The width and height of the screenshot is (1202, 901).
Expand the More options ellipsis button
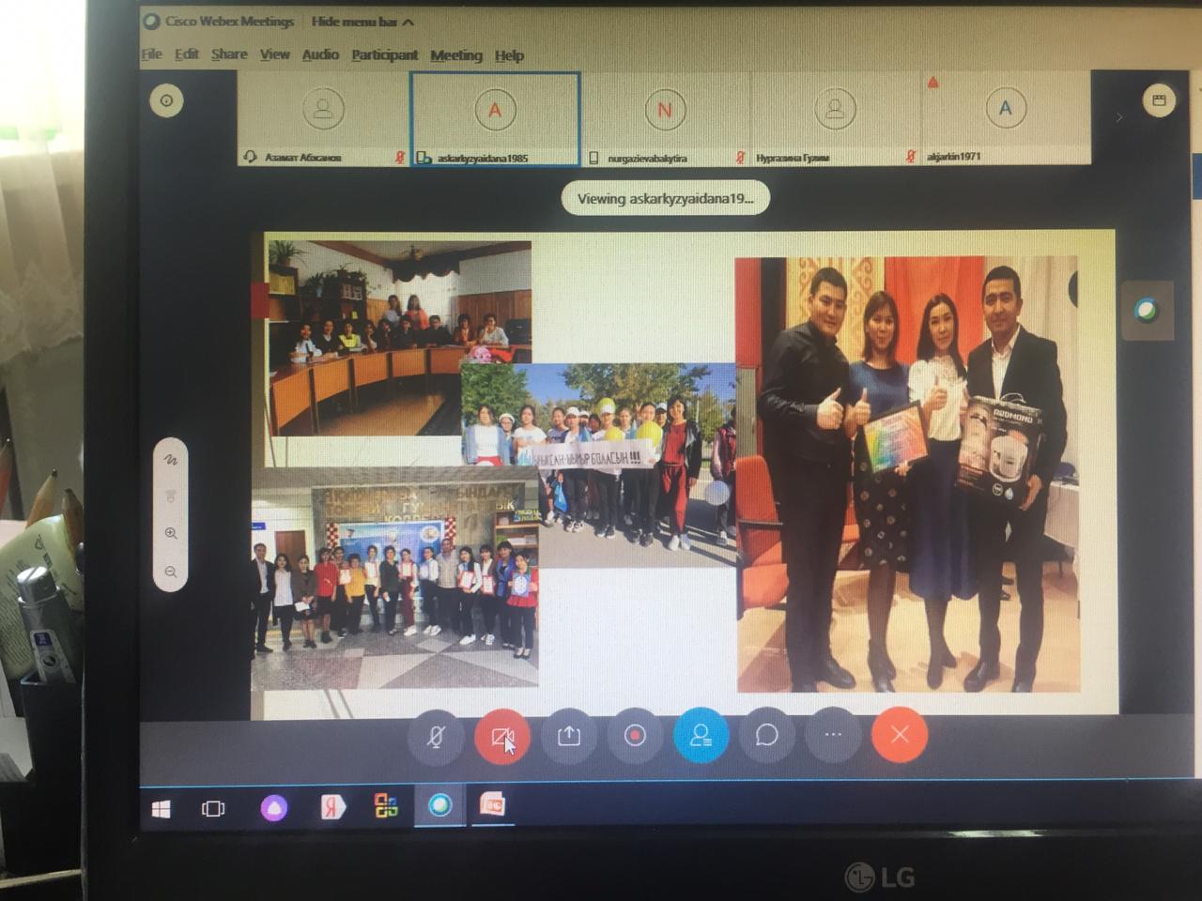pos(833,735)
